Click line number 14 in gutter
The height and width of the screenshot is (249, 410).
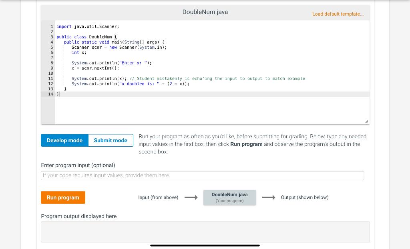click(x=50, y=94)
